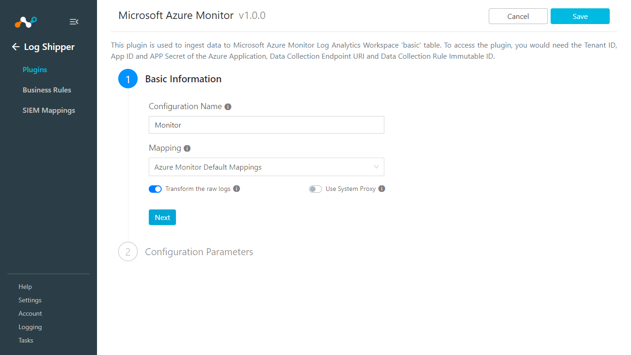Viewport: 631px width, 355px height.
Task: Select SIEM Mappings from sidebar
Action: [x=49, y=110]
